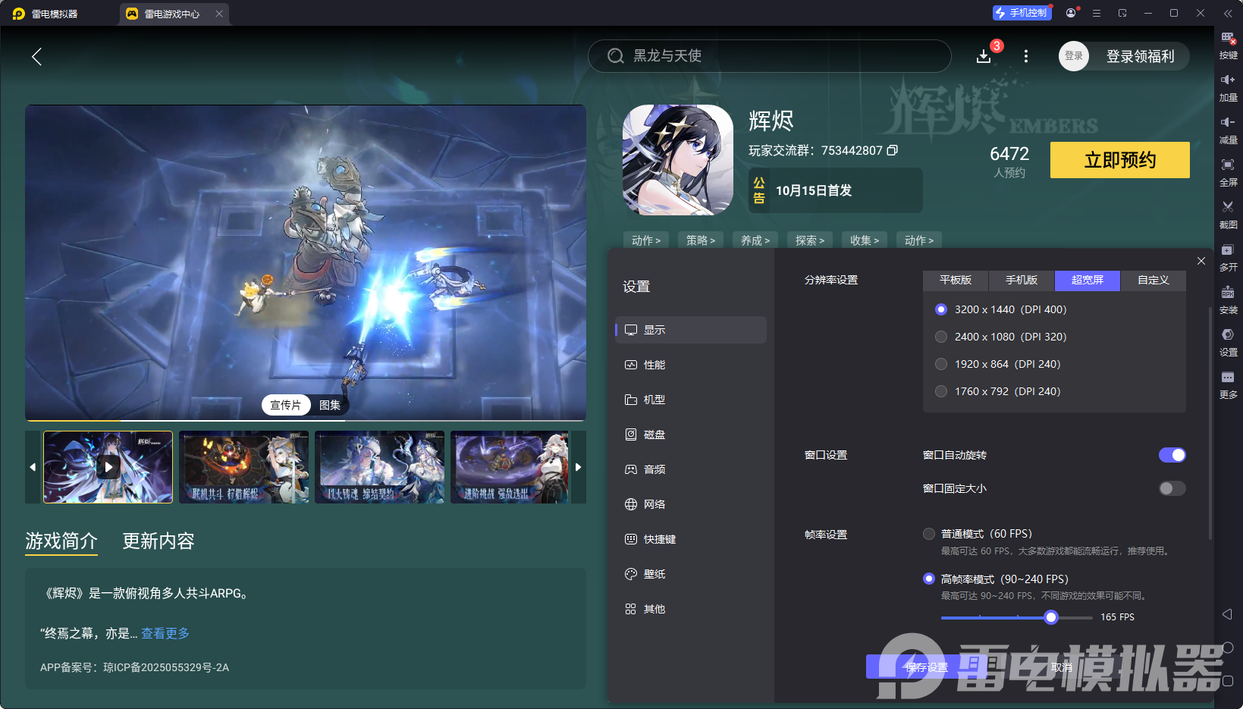Enter 全屏 fullscreen mode from the sidebar
The width and height of the screenshot is (1243, 709).
point(1228,173)
